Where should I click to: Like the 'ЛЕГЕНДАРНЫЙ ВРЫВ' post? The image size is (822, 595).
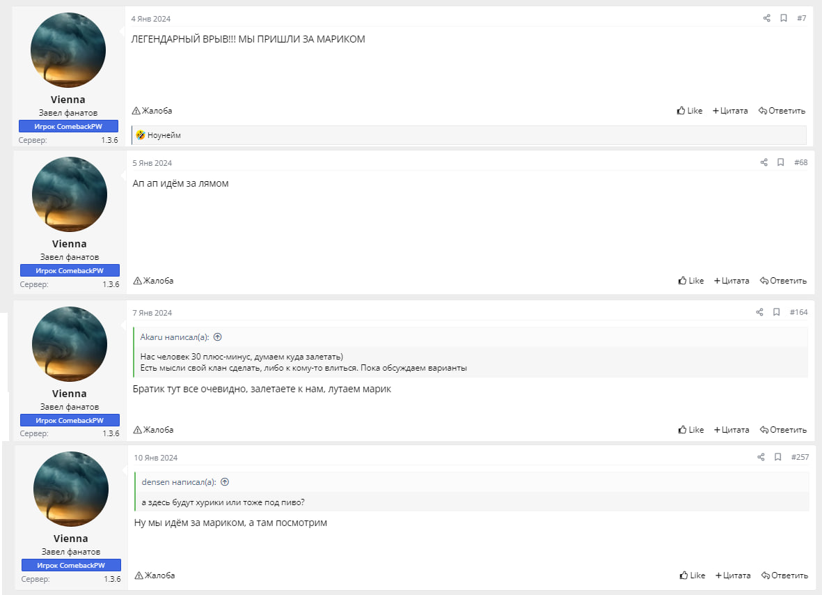coord(690,111)
